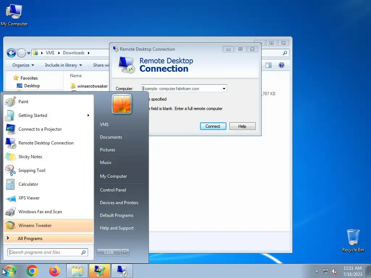This screenshot has height=278, width=371.
Task: Open Calculator from the Start menu
Action: (49, 184)
